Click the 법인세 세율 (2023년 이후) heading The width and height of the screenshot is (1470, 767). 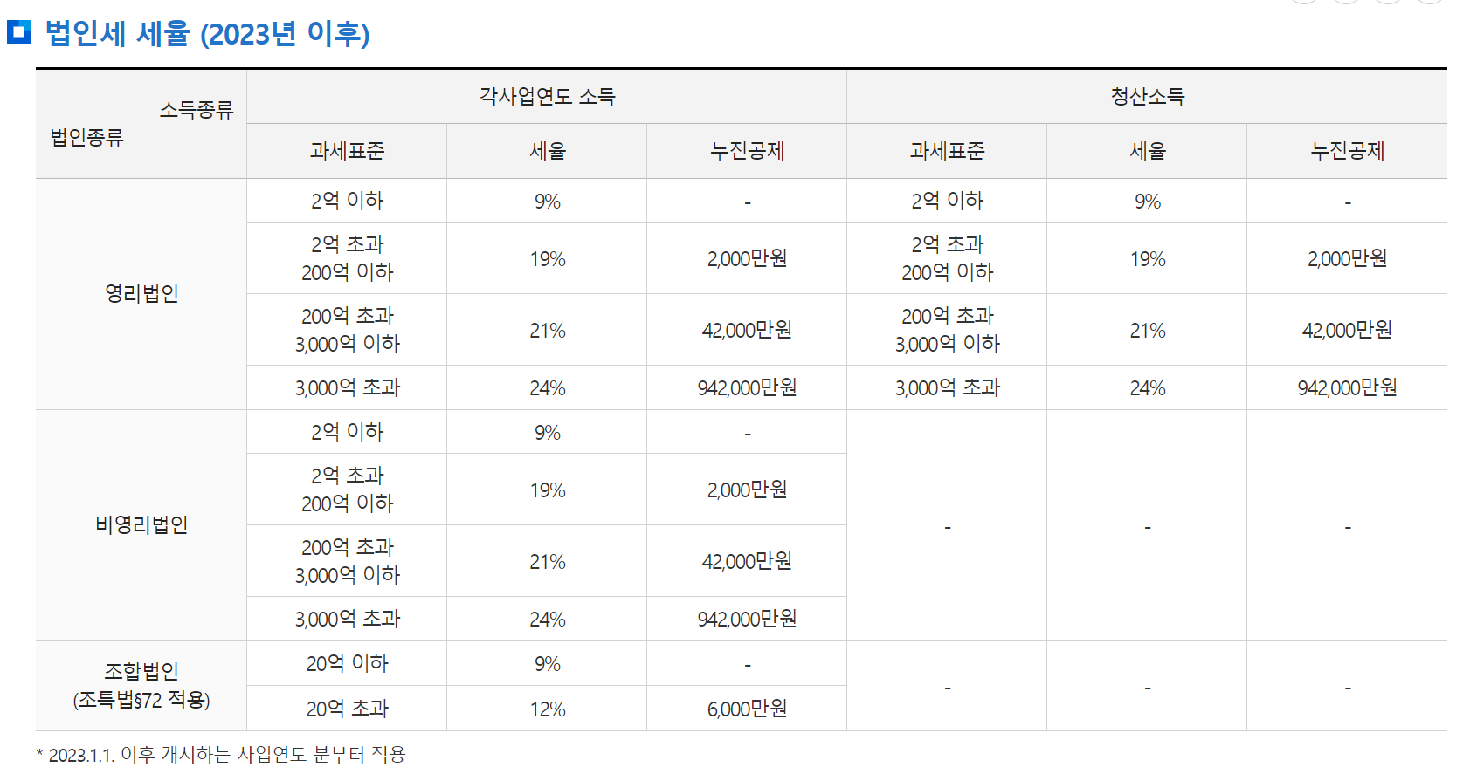207,34
